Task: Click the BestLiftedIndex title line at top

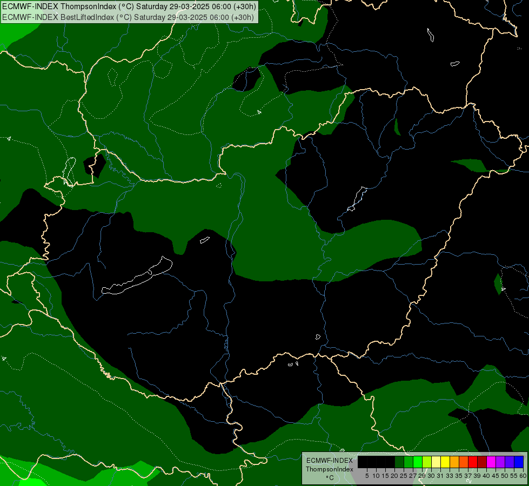Action: (x=128, y=17)
